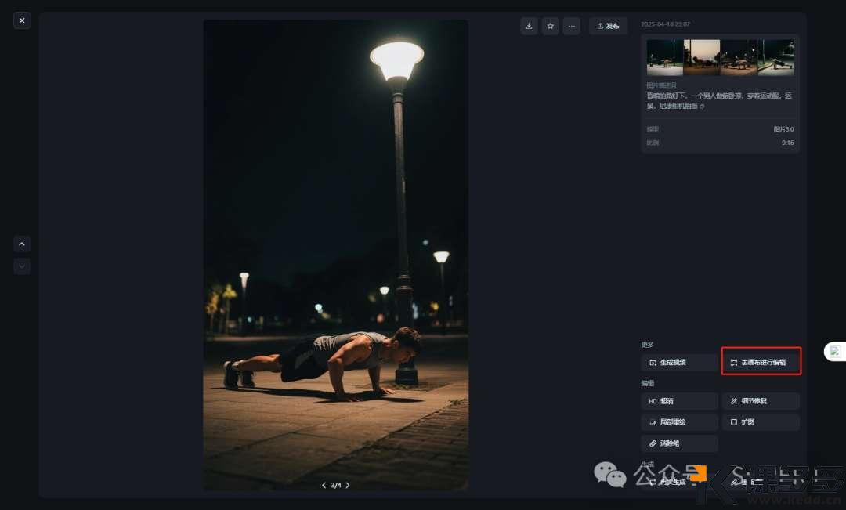Copy the prompt text via copy icon

(702, 106)
